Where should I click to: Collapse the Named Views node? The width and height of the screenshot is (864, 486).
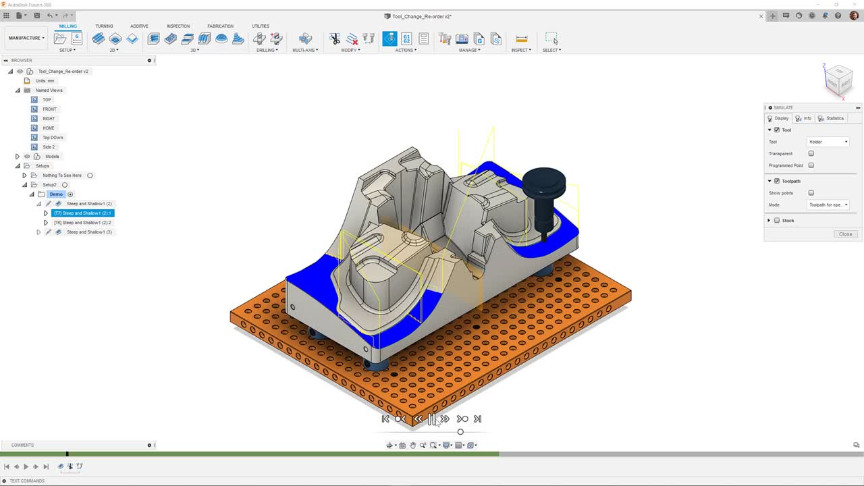18,90
